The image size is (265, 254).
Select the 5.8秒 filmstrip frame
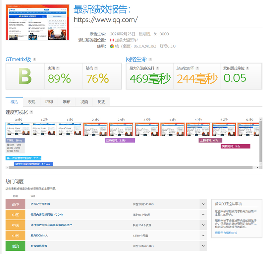(x=248, y=129)
